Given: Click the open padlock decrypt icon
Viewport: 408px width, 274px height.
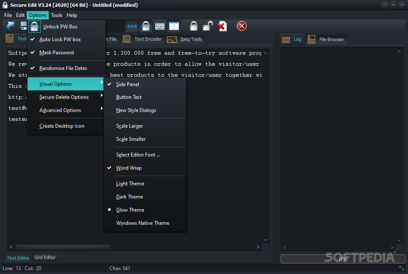Looking at the screenshot, I should 208,26.
